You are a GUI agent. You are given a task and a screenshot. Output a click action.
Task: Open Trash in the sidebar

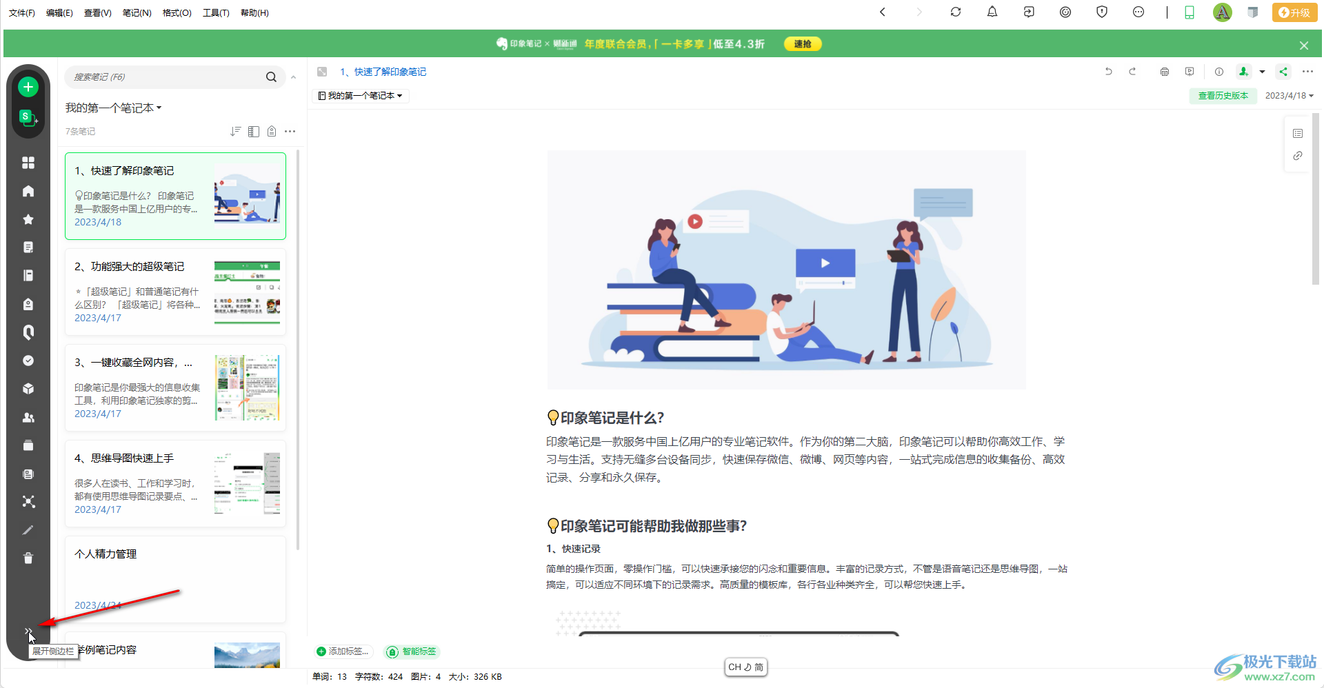coord(28,558)
